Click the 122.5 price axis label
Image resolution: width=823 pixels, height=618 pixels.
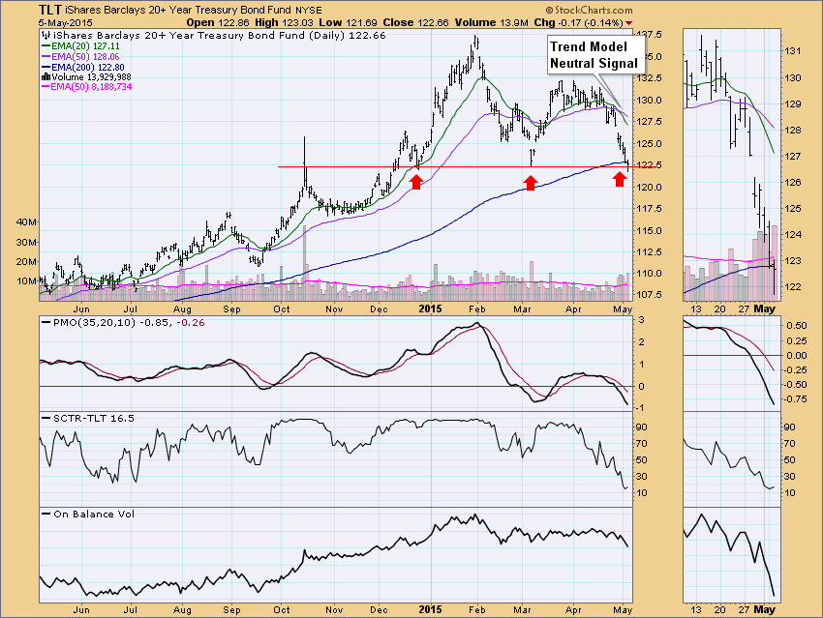coord(648,165)
